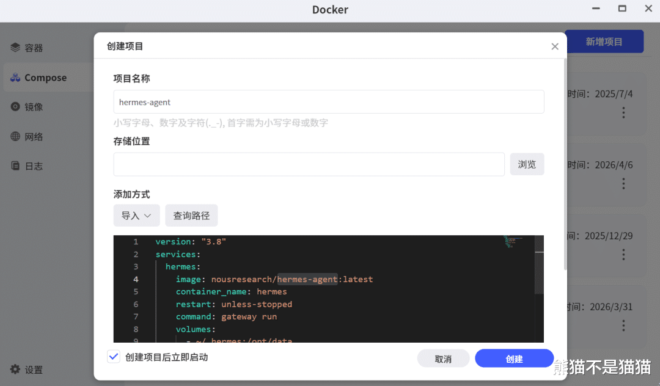Select the 日志 menu label
The width and height of the screenshot is (660, 386).
(x=34, y=166)
